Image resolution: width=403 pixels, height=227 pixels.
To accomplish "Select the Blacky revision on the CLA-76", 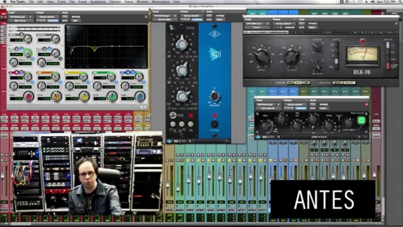I will click(x=349, y=83).
